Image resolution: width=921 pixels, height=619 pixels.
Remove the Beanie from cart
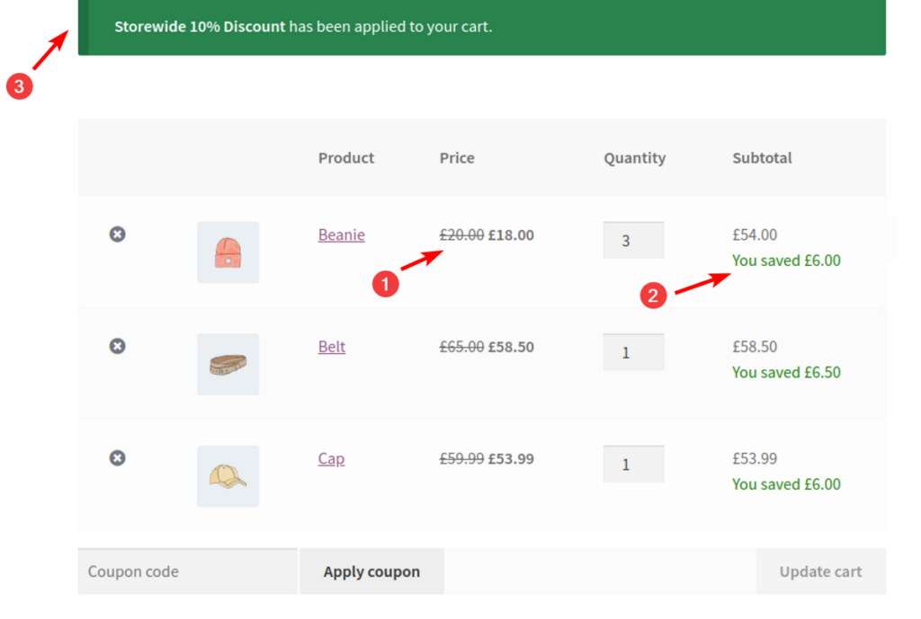pos(116,234)
